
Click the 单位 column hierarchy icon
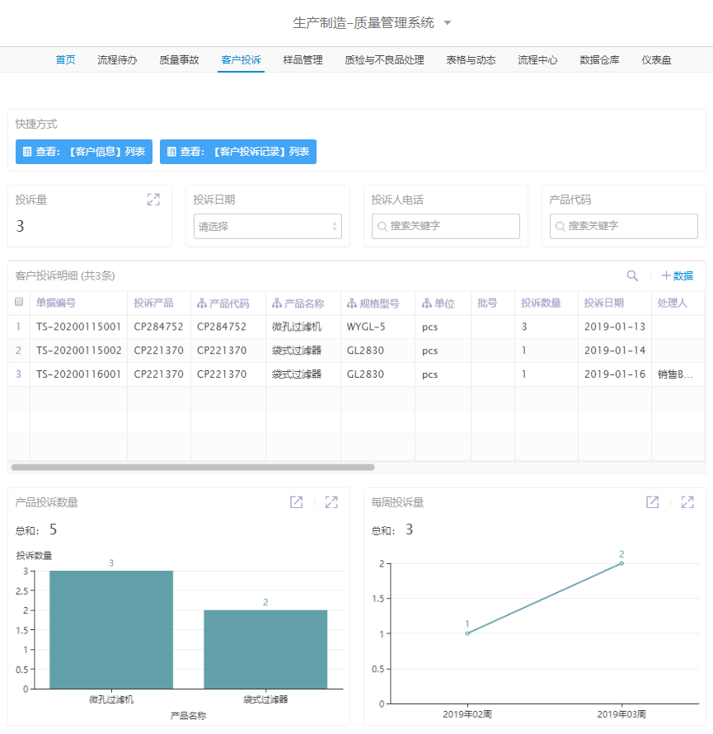(427, 303)
